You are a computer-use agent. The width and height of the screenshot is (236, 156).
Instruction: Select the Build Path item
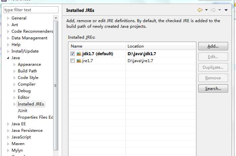[27, 71]
